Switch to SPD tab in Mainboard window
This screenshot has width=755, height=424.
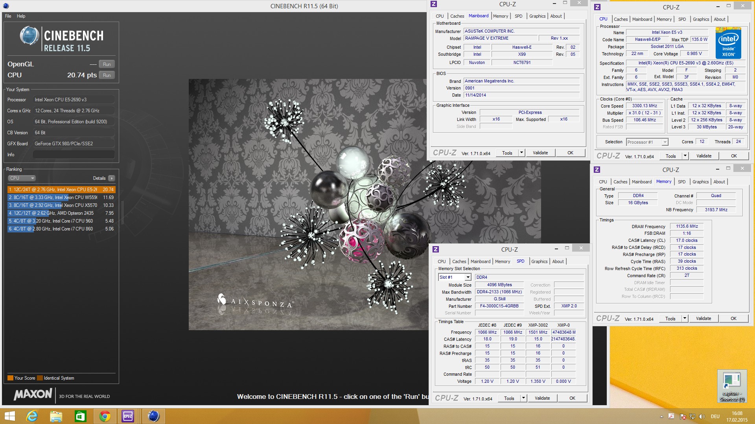[x=519, y=16]
